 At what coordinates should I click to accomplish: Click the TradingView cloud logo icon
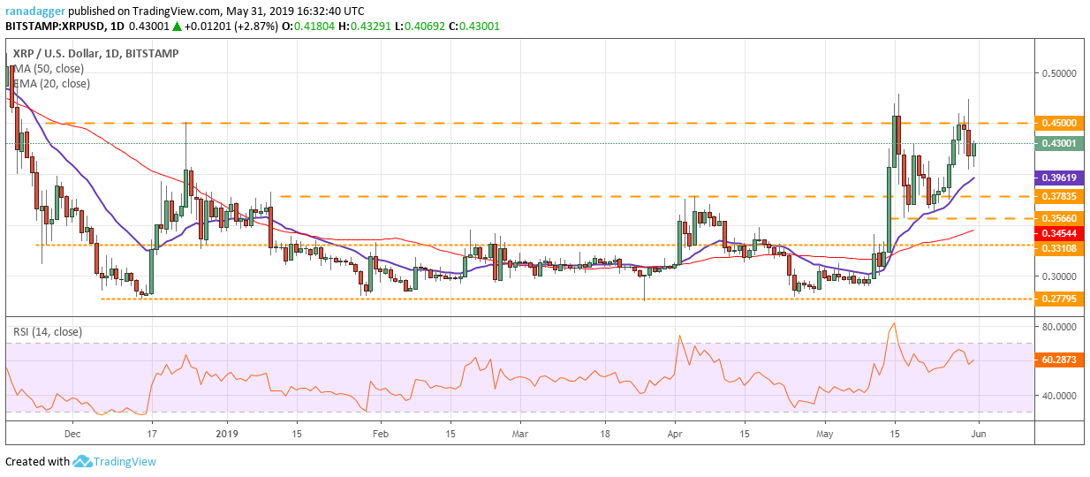[x=83, y=461]
